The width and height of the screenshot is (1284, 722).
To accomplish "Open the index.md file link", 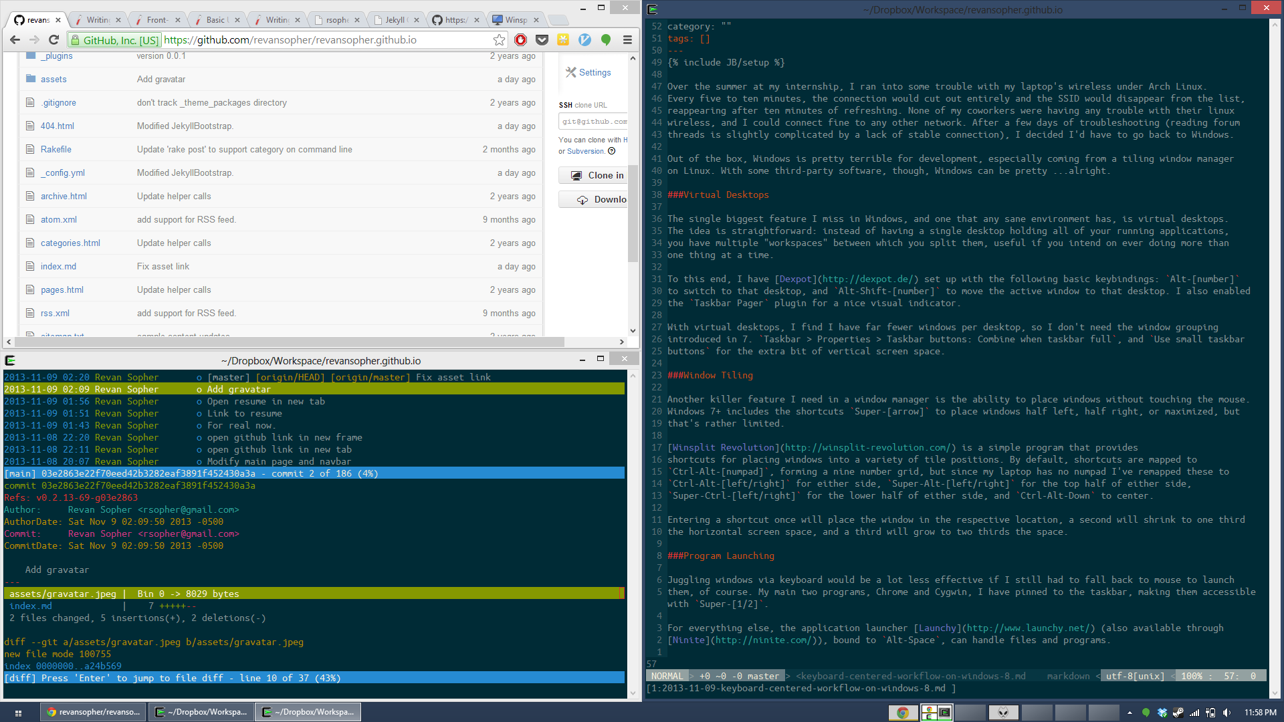I will pyautogui.click(x=58, y=266).
